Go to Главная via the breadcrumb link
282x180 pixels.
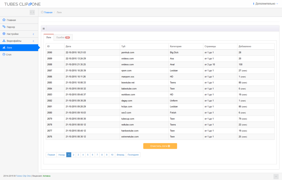(48, 12)
